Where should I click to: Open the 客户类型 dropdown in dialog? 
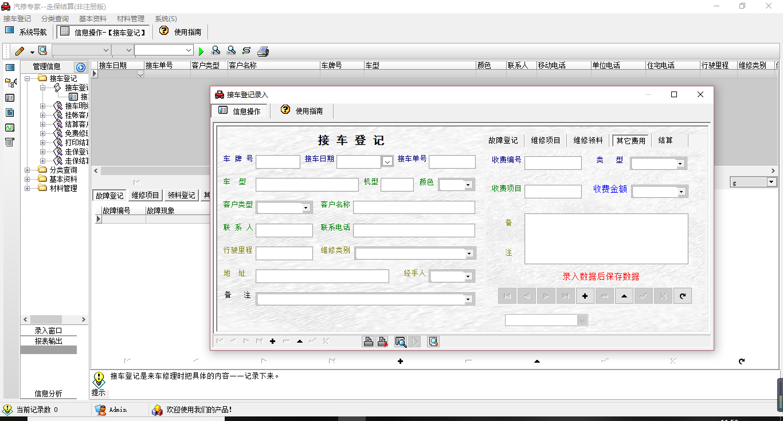click(x=307, y=208)
